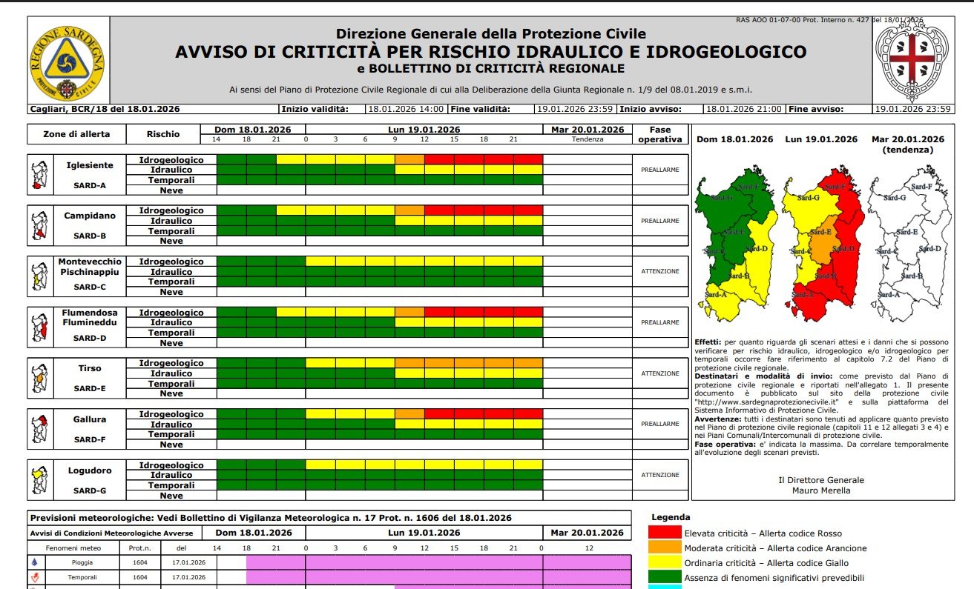Click 'Cagliari, BCR/18 del 18.01.2026' text

pyautogui.click(x=105, y=109)
